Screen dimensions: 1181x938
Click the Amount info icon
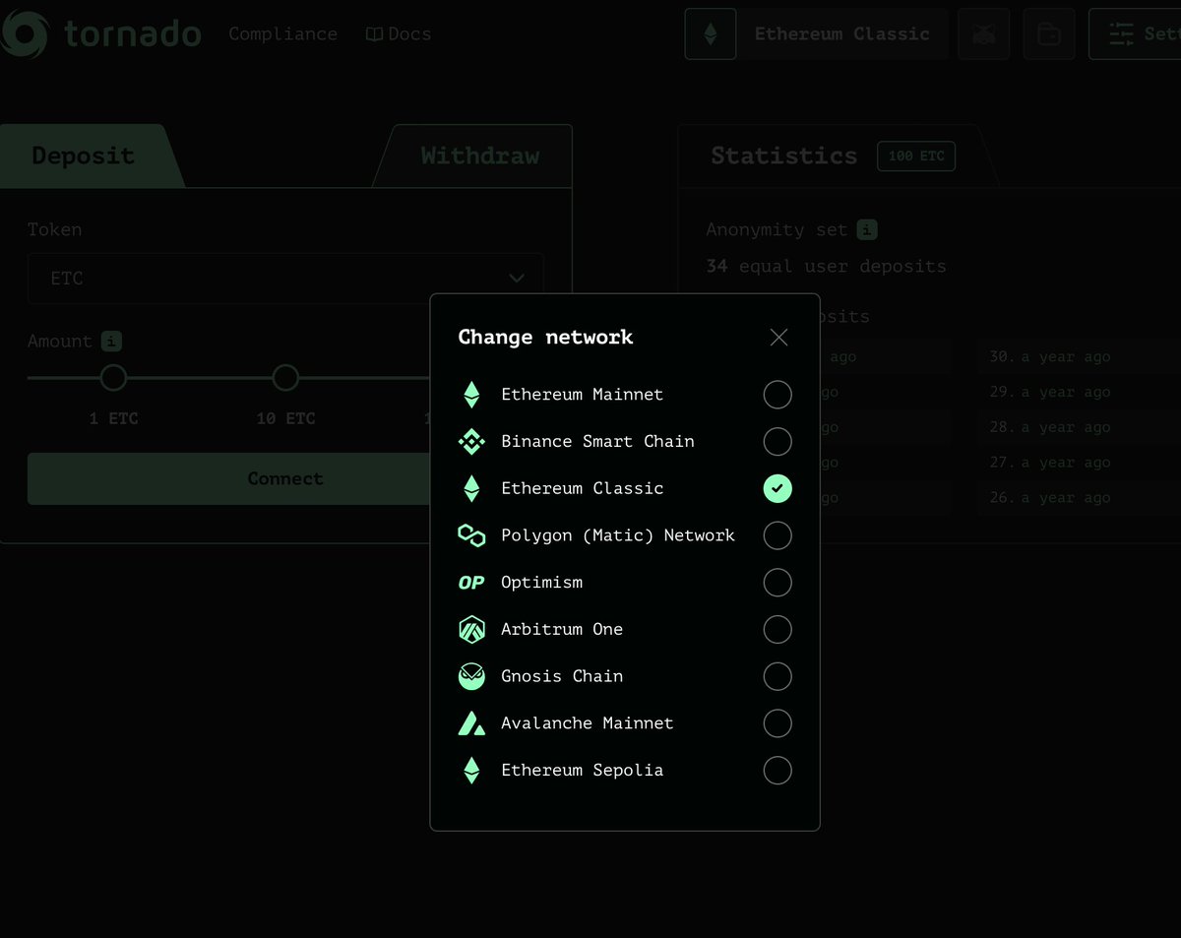[x=111, y=342]
